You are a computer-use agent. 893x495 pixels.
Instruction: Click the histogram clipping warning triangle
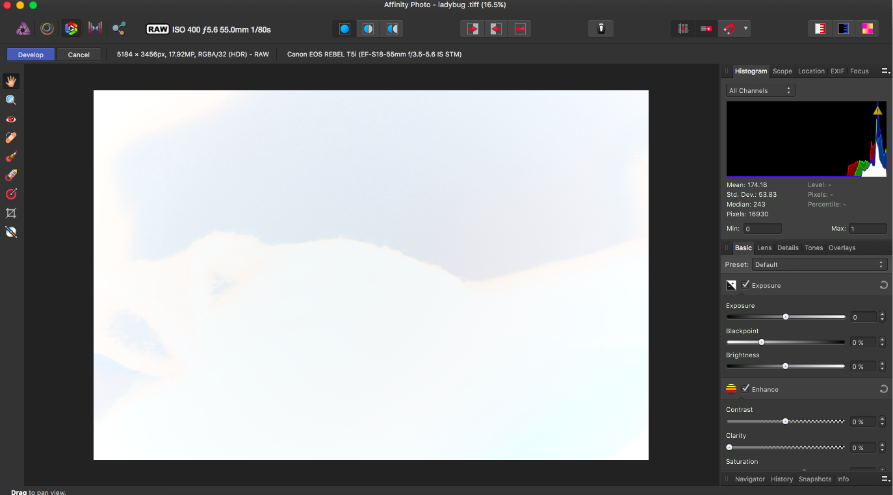877,110
